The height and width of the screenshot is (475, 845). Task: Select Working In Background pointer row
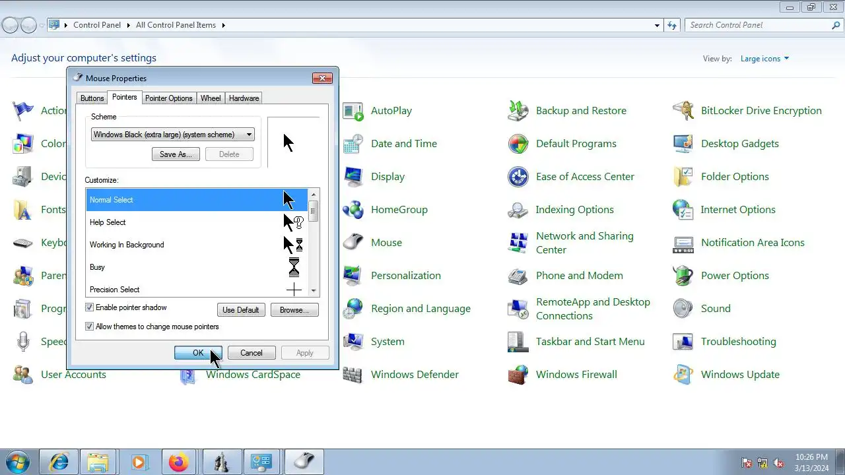(197, 245)
